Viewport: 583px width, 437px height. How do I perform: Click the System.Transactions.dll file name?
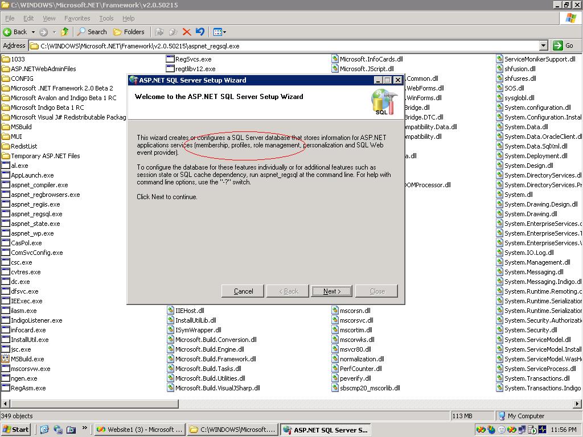pyautogui.click(x=537, y=378)
